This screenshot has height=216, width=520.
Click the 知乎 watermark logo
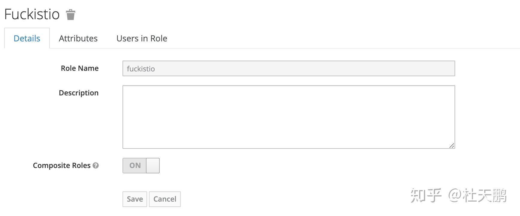click(426, 196)
